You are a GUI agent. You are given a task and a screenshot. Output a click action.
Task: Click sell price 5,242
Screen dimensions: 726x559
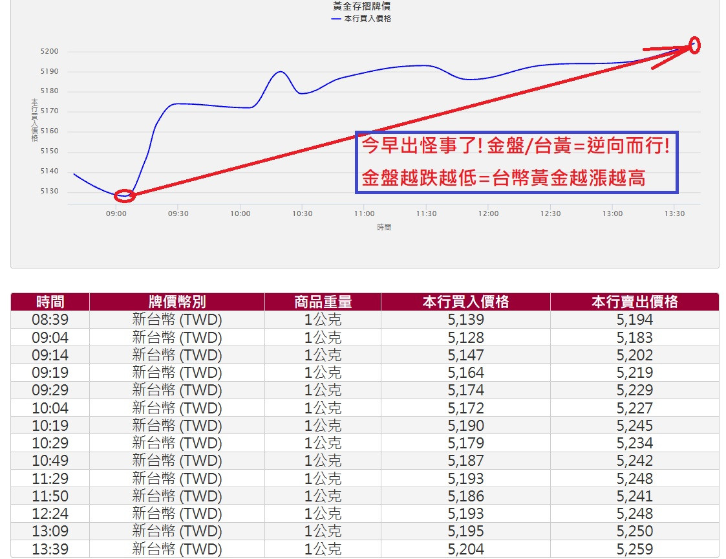tap(635, 461)
